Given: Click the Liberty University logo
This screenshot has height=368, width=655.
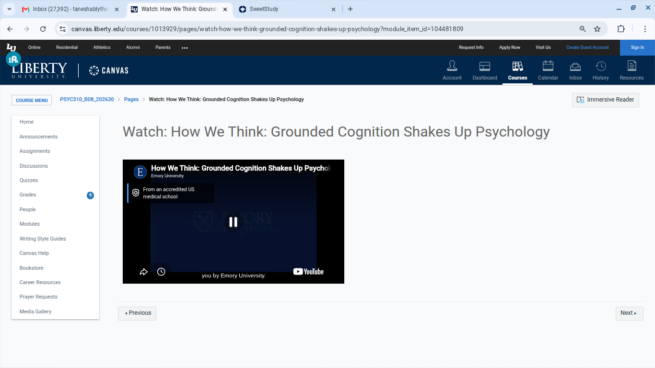Looking at the screenshot, I should pos(39,70).
